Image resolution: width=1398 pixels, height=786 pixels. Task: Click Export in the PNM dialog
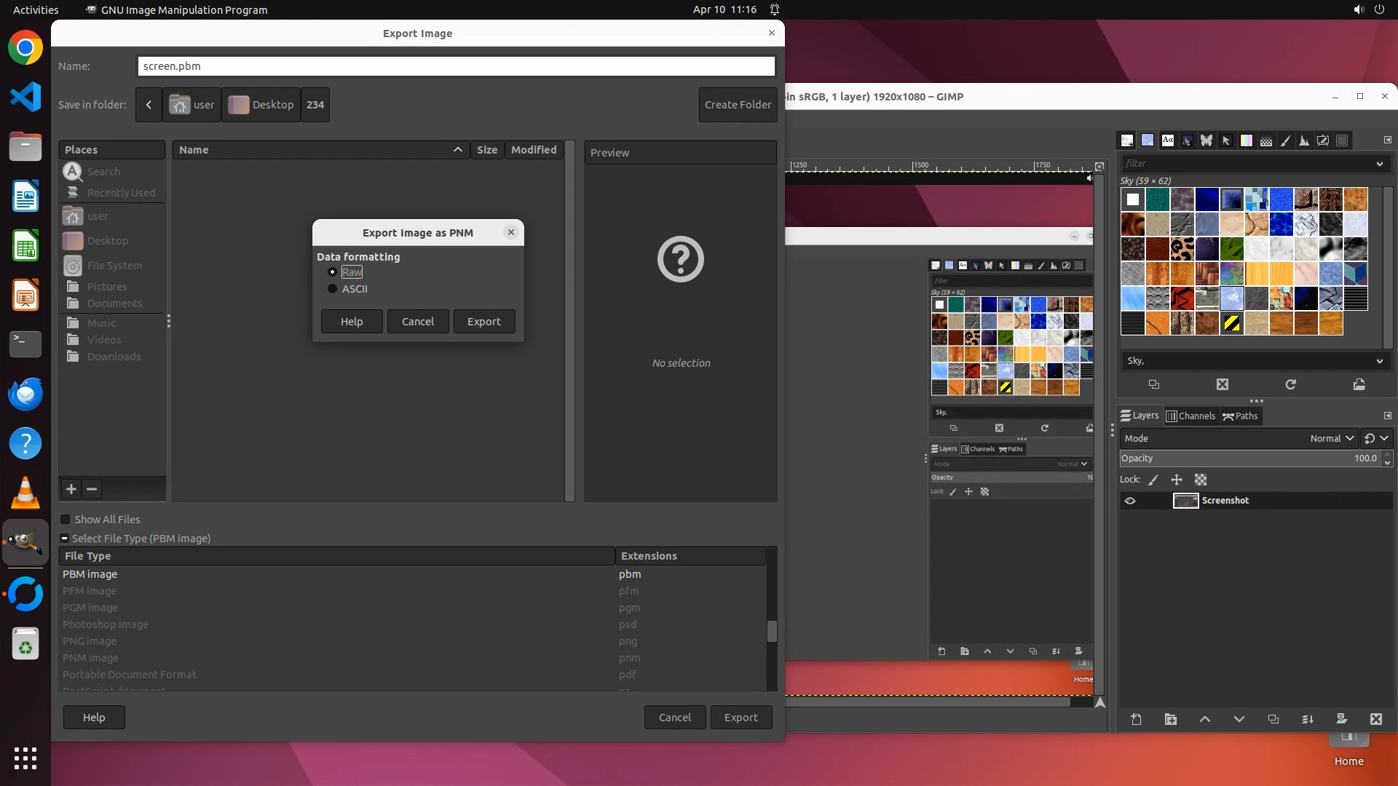[x=483, y=322]
